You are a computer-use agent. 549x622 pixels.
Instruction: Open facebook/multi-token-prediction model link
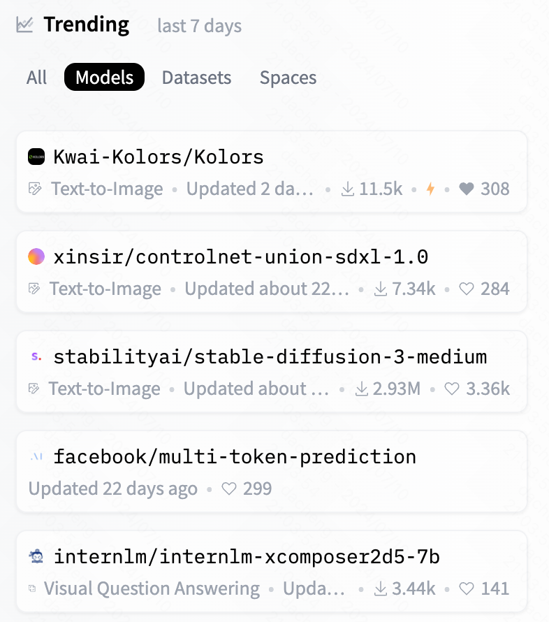tap(235, 457)
